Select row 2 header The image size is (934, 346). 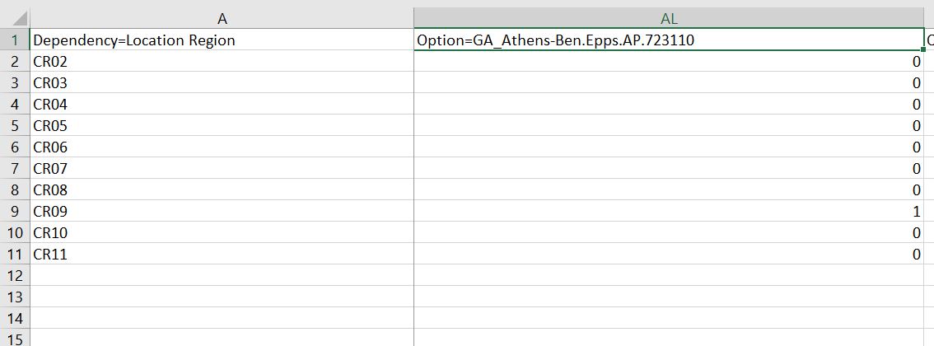click(x=14, y=61)
